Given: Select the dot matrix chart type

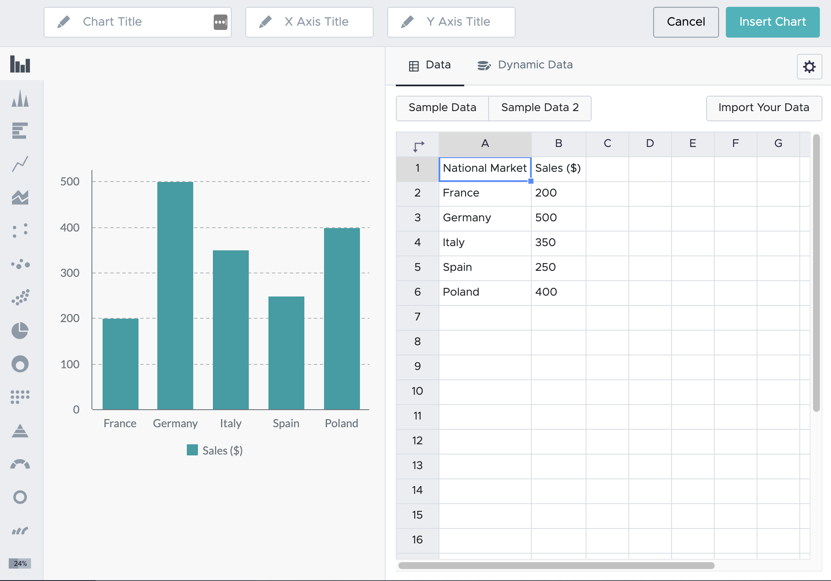Looking at the screenshot, I should [20, 396].
